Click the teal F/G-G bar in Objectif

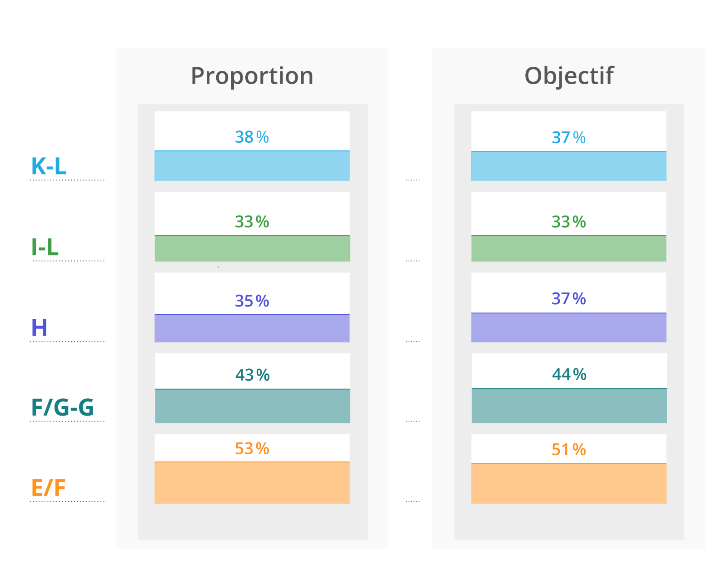569,406
